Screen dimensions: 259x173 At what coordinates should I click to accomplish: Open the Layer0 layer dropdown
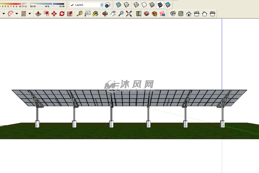102,5
